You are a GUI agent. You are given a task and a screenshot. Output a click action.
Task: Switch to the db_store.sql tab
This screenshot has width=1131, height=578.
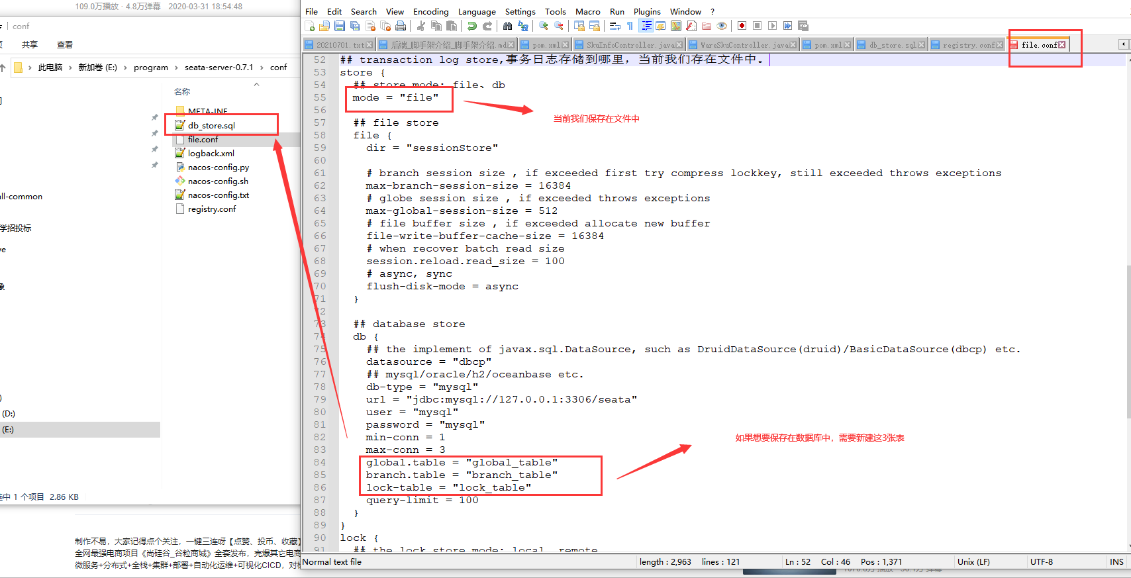[x=892, y=45]
